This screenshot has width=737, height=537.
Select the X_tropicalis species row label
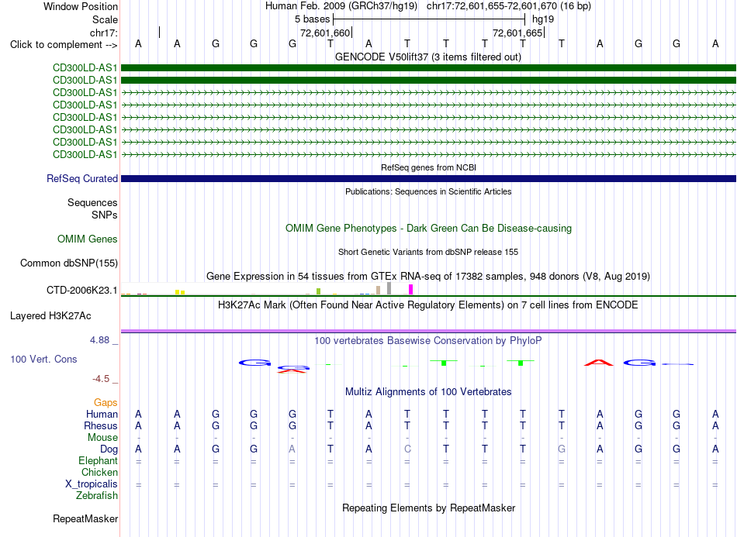click(x=92, y=484)
